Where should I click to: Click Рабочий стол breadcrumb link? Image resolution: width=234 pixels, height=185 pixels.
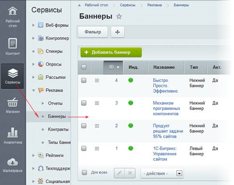point(96,5)
